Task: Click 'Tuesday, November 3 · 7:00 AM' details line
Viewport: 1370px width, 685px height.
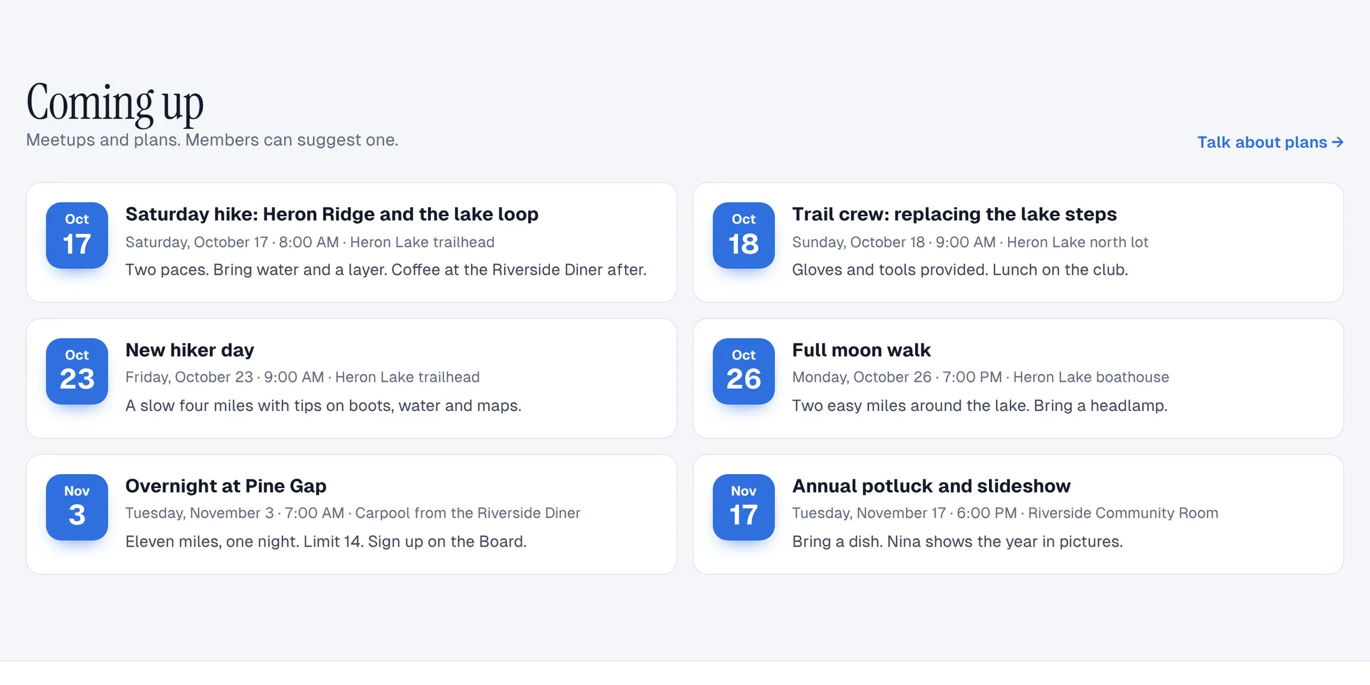Action: 352,513
